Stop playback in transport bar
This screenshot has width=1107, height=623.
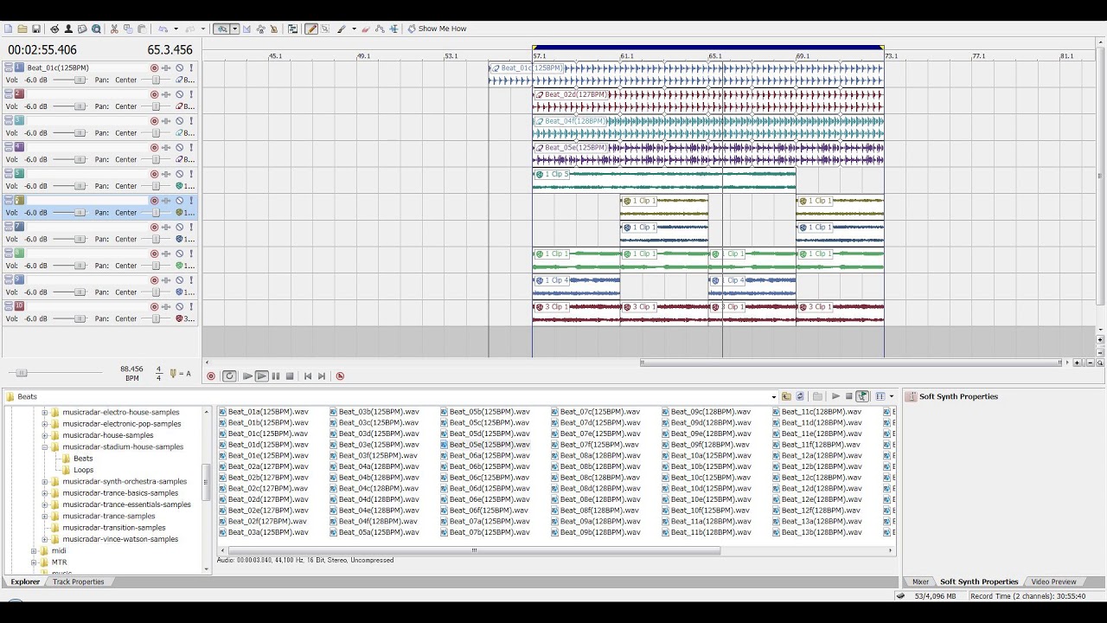(x=290, y=376)
